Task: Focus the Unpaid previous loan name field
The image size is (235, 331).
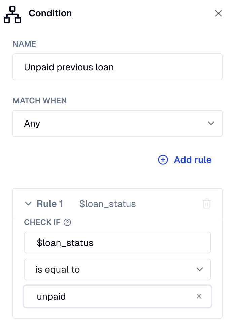Action: click(117, 67)
